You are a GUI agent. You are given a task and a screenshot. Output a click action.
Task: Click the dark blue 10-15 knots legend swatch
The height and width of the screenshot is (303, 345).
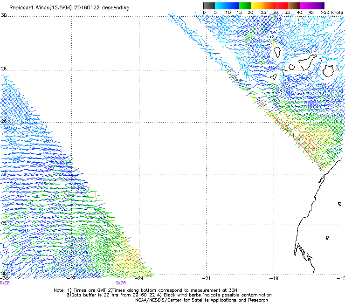233,6
